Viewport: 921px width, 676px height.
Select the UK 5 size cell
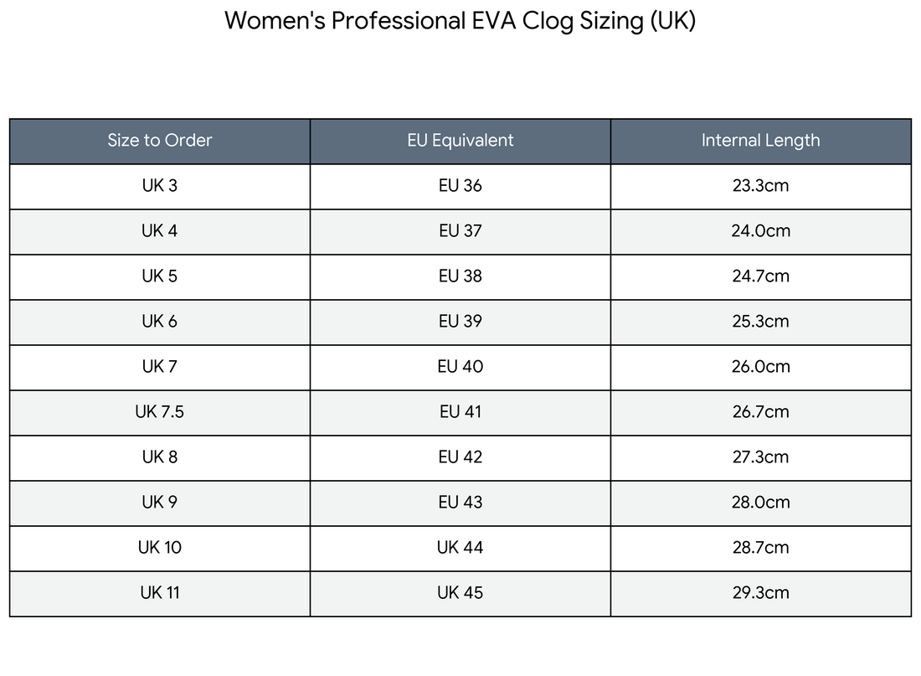pos(160,277)
